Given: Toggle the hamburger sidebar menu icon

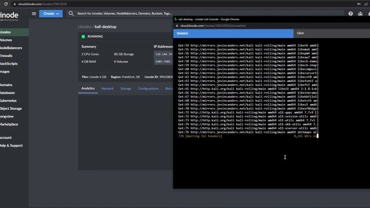Looking at the screenshot, I should 34,13.
